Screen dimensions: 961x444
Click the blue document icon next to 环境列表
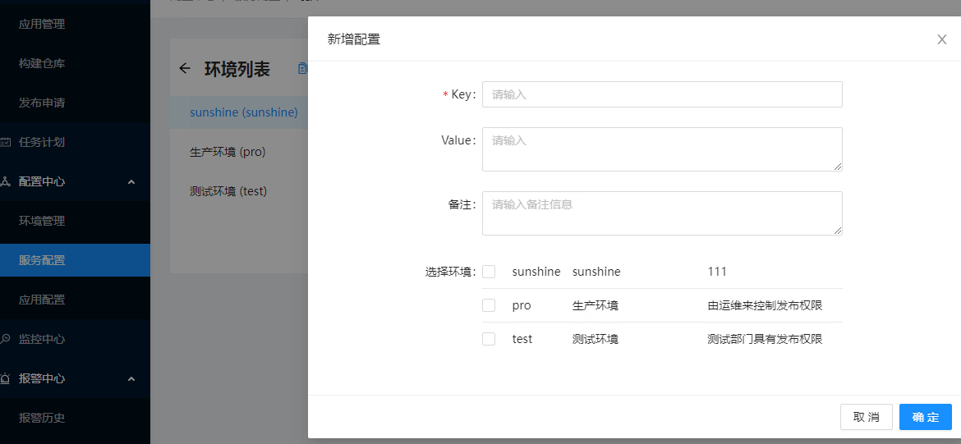click(302, 69)
